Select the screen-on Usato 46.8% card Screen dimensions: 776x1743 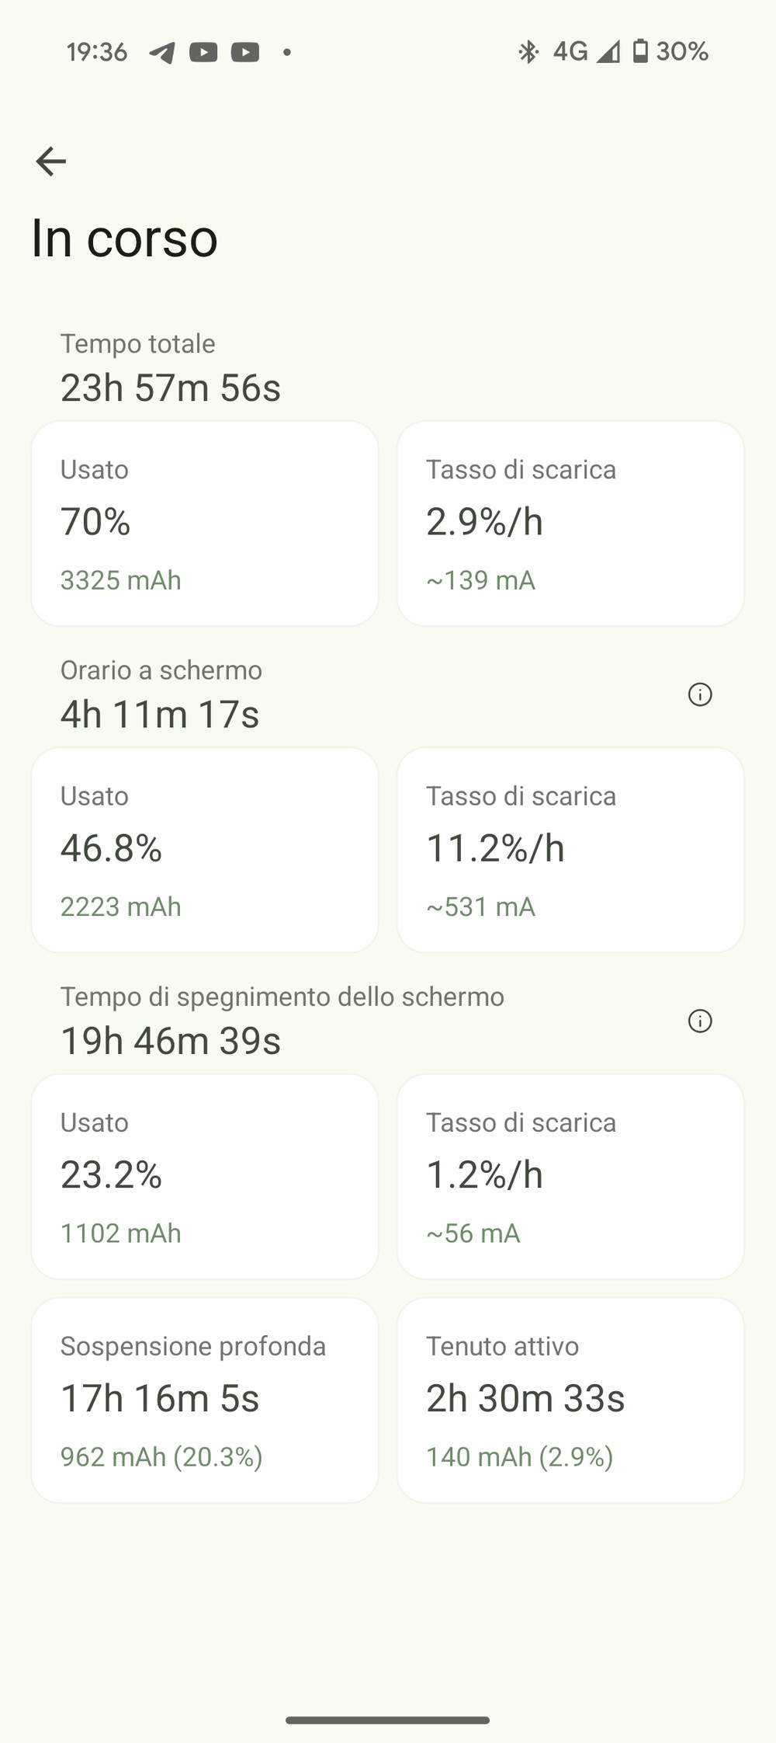tap(205, 850)
